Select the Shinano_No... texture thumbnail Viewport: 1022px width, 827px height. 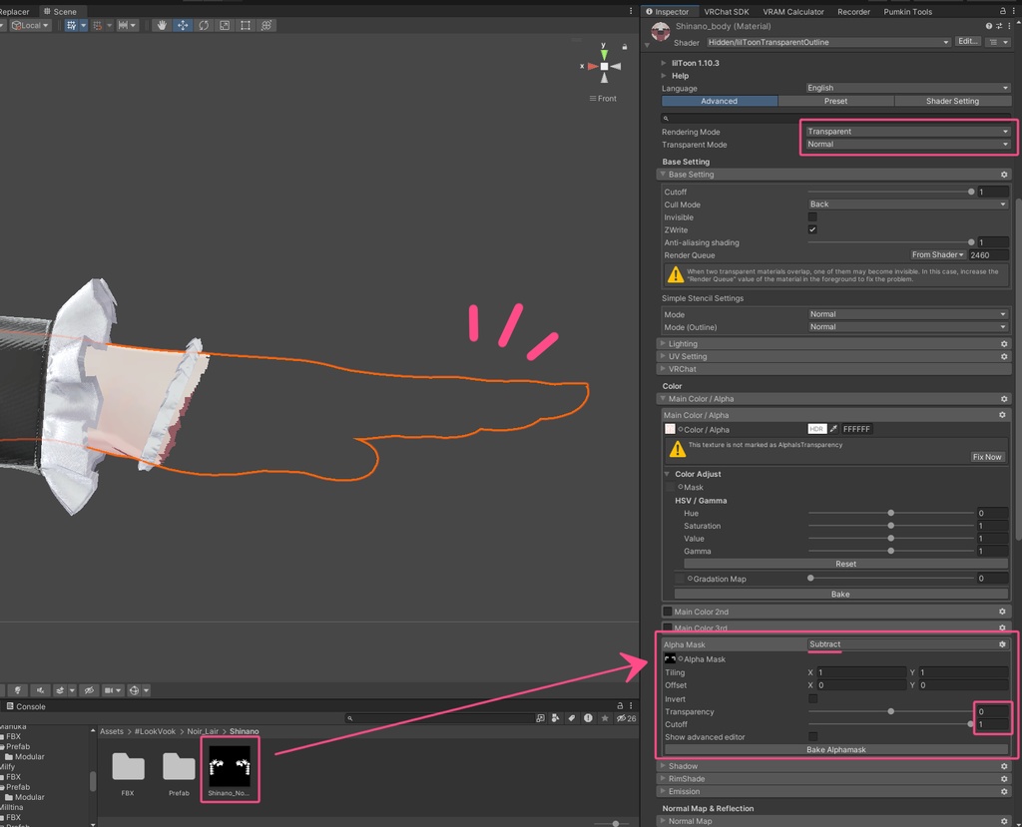(230, 766)
